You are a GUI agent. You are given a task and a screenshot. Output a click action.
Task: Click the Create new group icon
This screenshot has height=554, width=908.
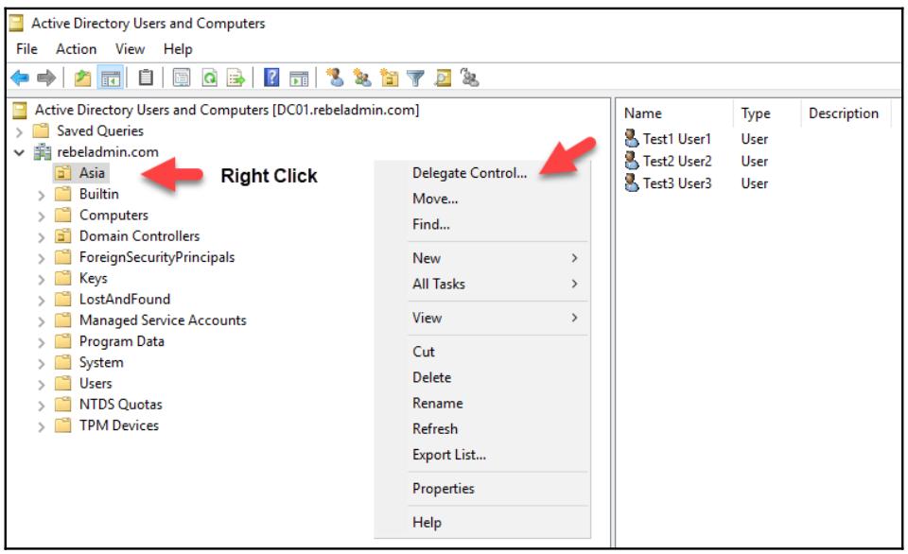pyautogui.click(x=360, y=79)
